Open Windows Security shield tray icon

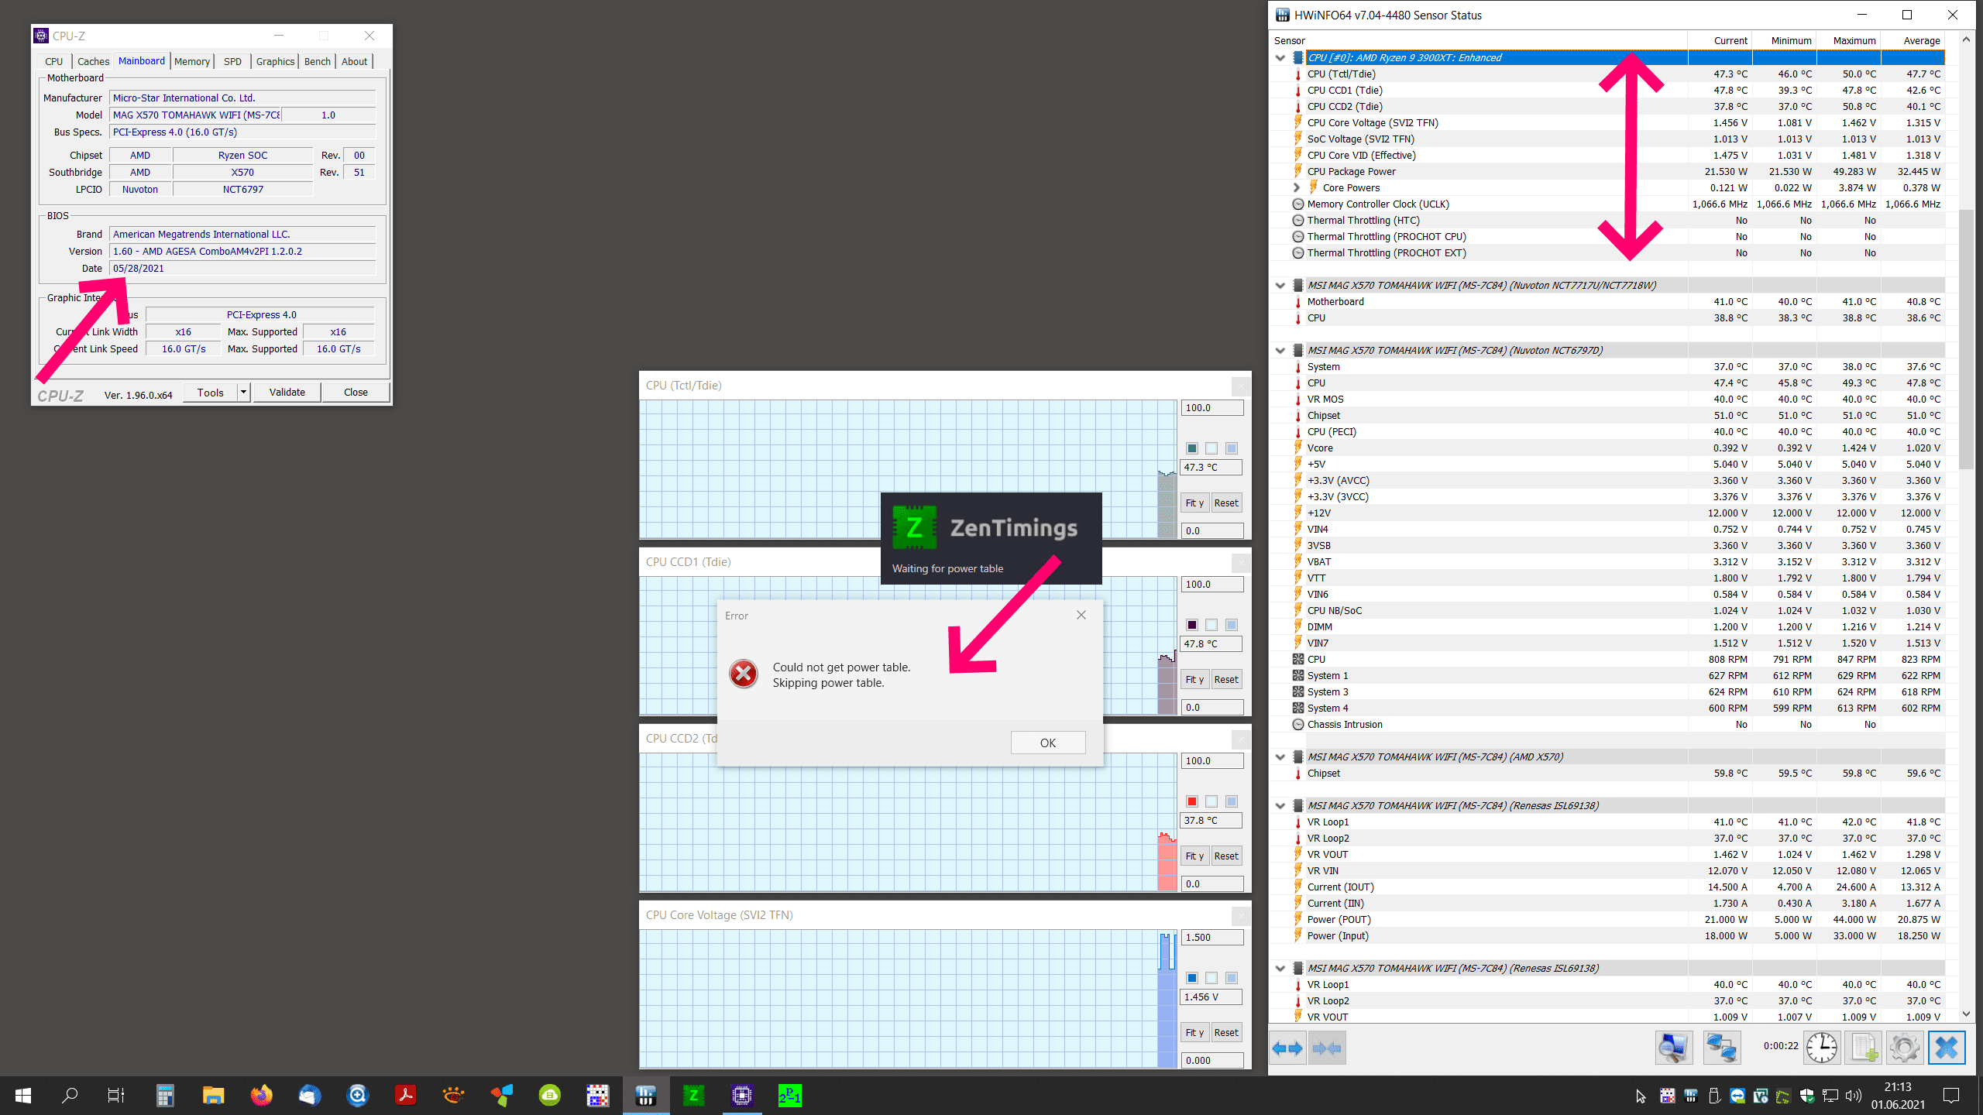1806,1096
